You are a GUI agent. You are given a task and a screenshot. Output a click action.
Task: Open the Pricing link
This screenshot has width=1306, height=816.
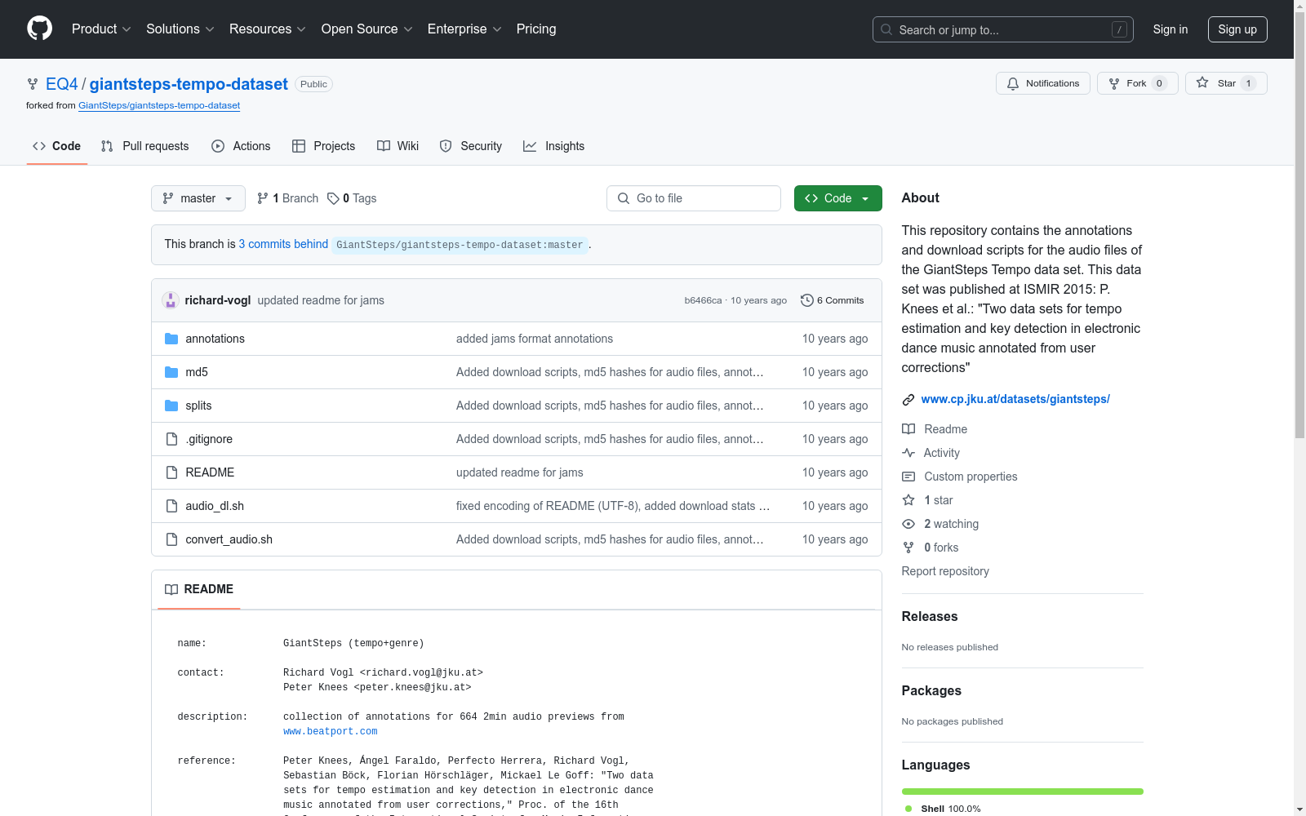coord(536,29)
